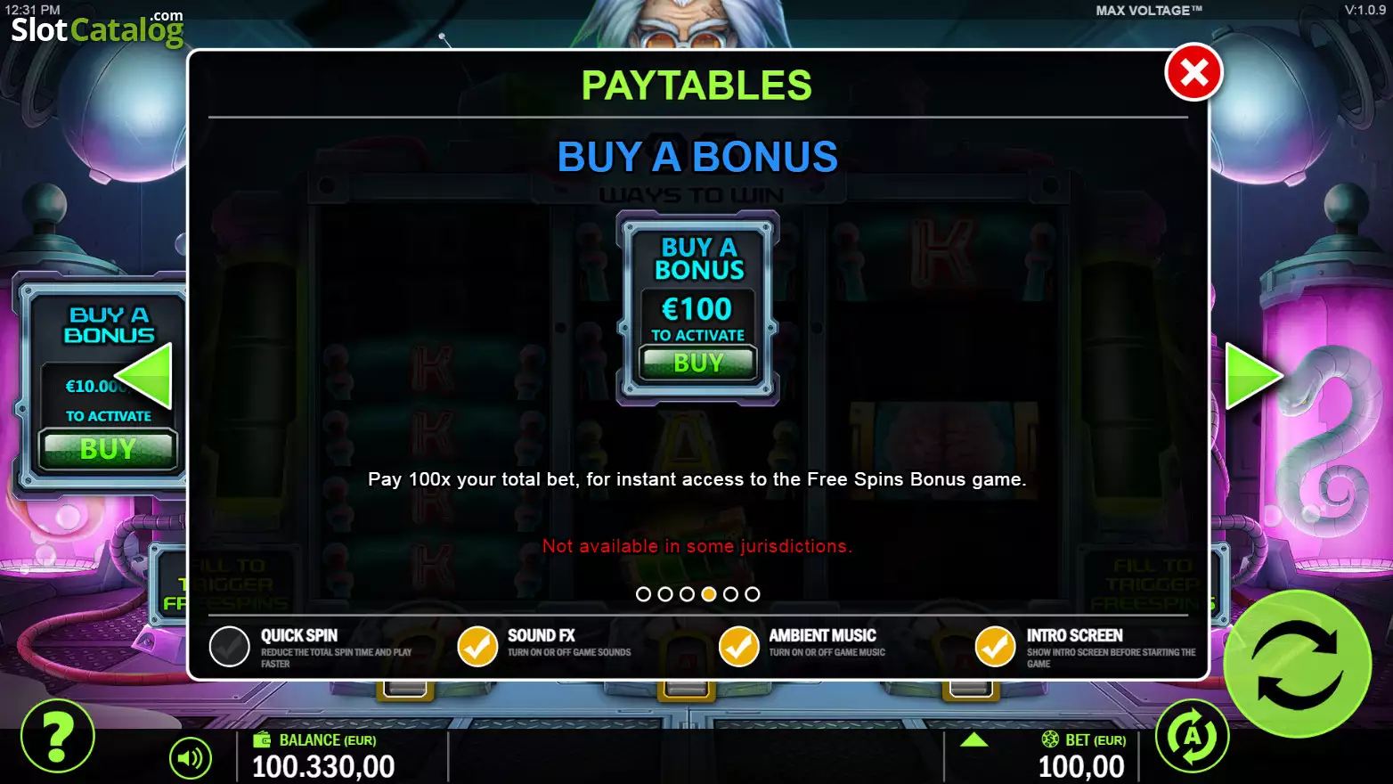Enable the Quick Spin option
1393x784 pixels.
pos(230,647)
